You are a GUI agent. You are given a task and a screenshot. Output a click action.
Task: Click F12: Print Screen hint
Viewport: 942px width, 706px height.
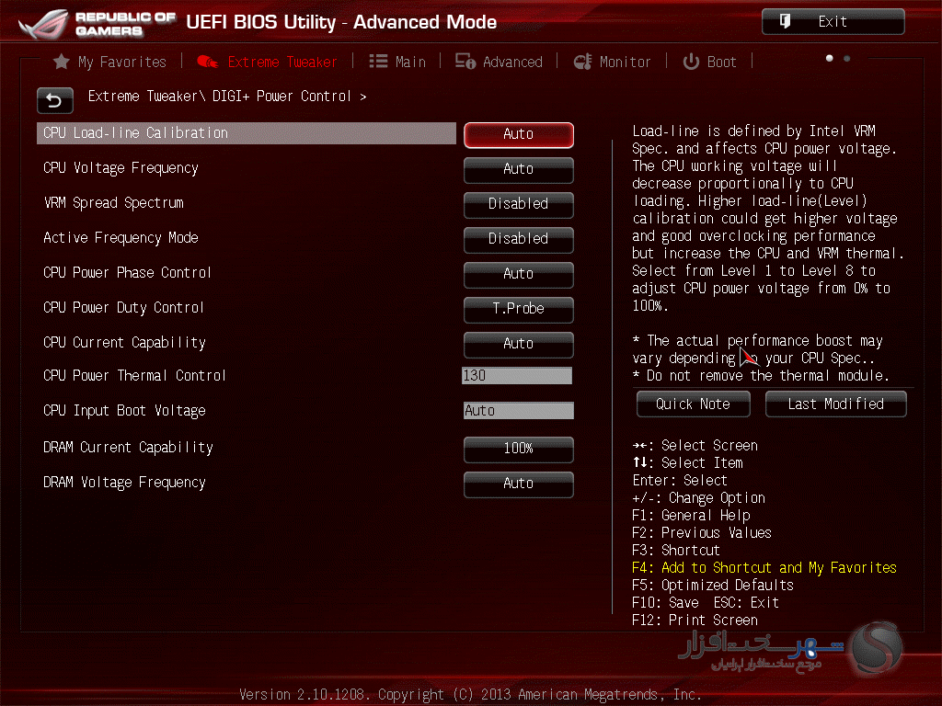tap(695, 621)
